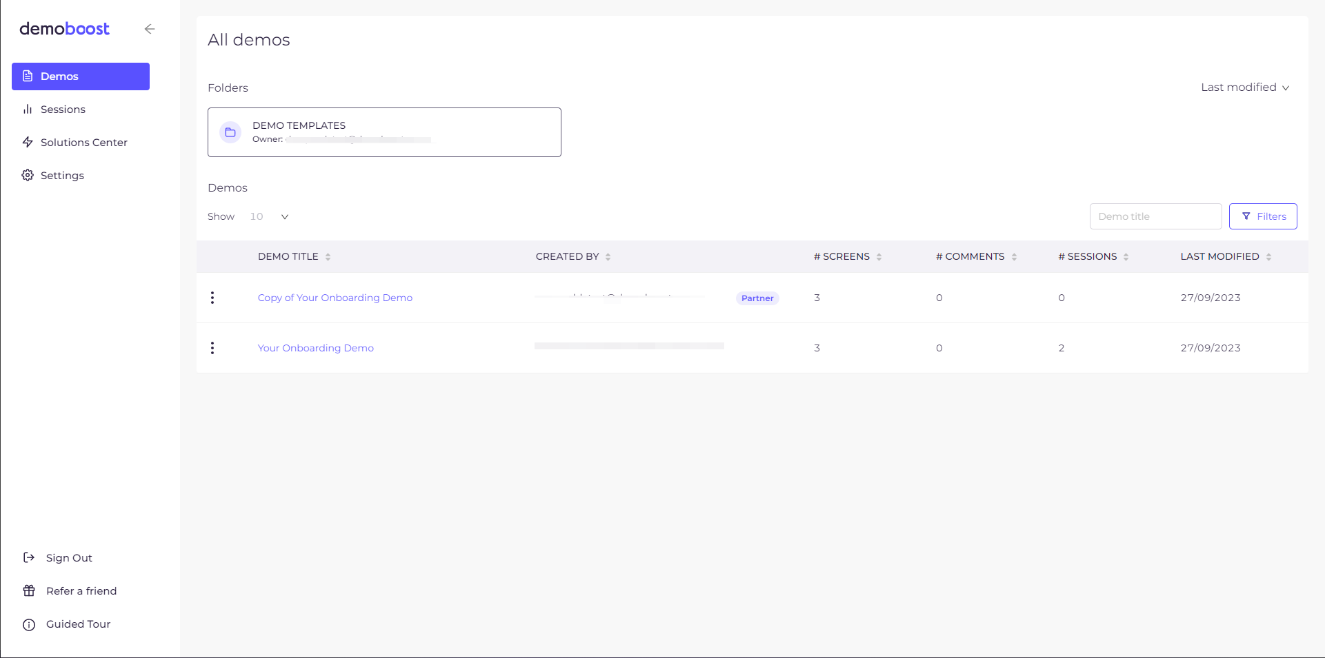Click the folder icon on DEMO TEMPLATES card
Image resolution: width=1325 pixels, height=658 pixels.
[230, 132]
